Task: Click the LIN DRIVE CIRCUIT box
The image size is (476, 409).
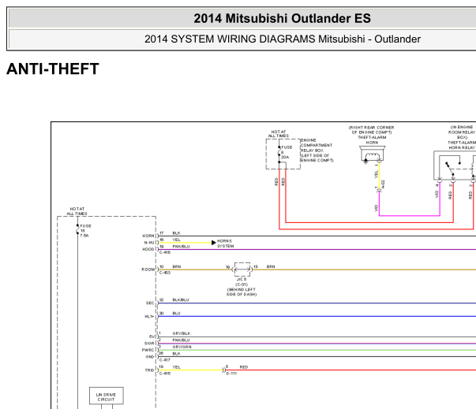Action: [x=107, y=396]
